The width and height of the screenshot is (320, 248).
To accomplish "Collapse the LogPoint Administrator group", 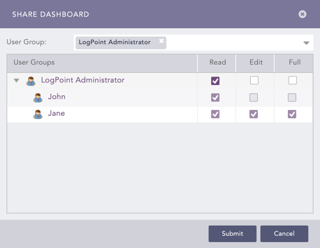I will 17,81.
